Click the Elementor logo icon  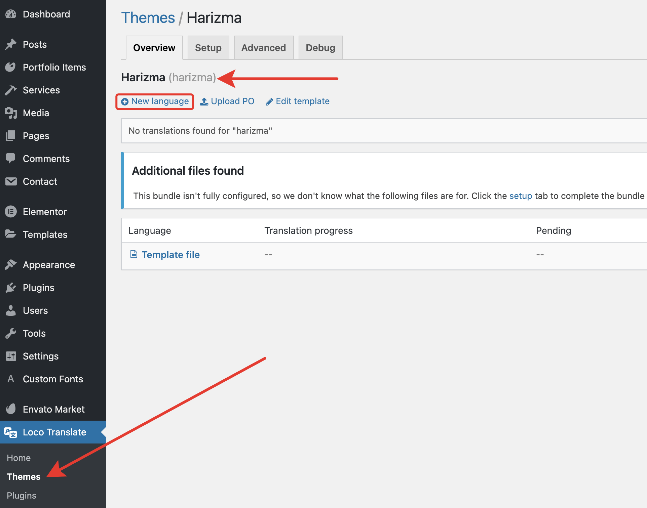point(11,212)
